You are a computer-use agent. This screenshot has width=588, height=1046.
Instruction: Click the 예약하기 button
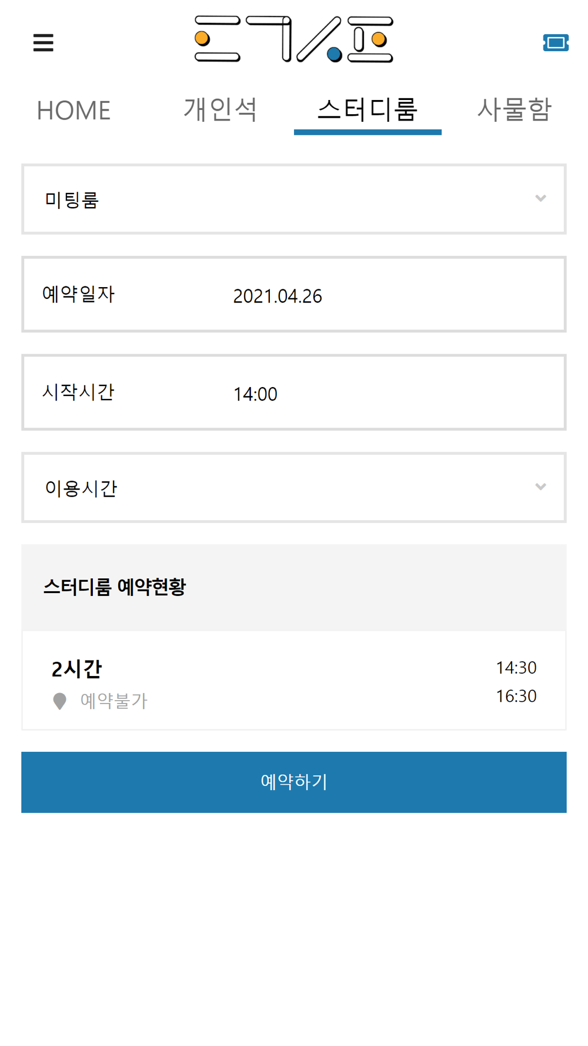(x=294, y=782)
